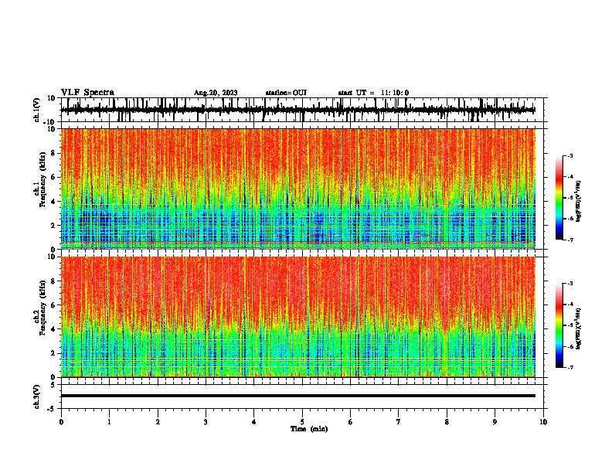Image resolution: width=612 pixels, height=473 pixels.
Task: Click the "station=OUI" header label
Action: pyautogui.click(x=286, y=93)
